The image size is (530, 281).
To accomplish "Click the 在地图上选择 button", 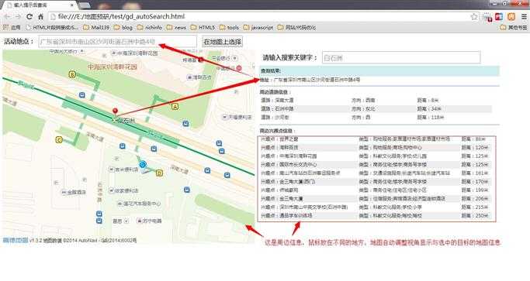I will 222,42.
